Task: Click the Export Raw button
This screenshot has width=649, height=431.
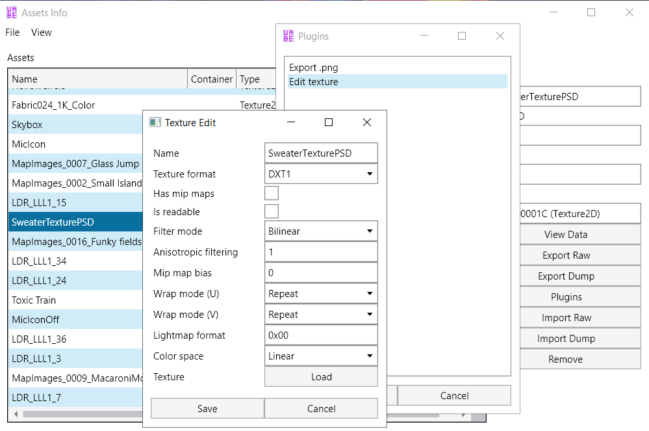Action: (566, 255)
